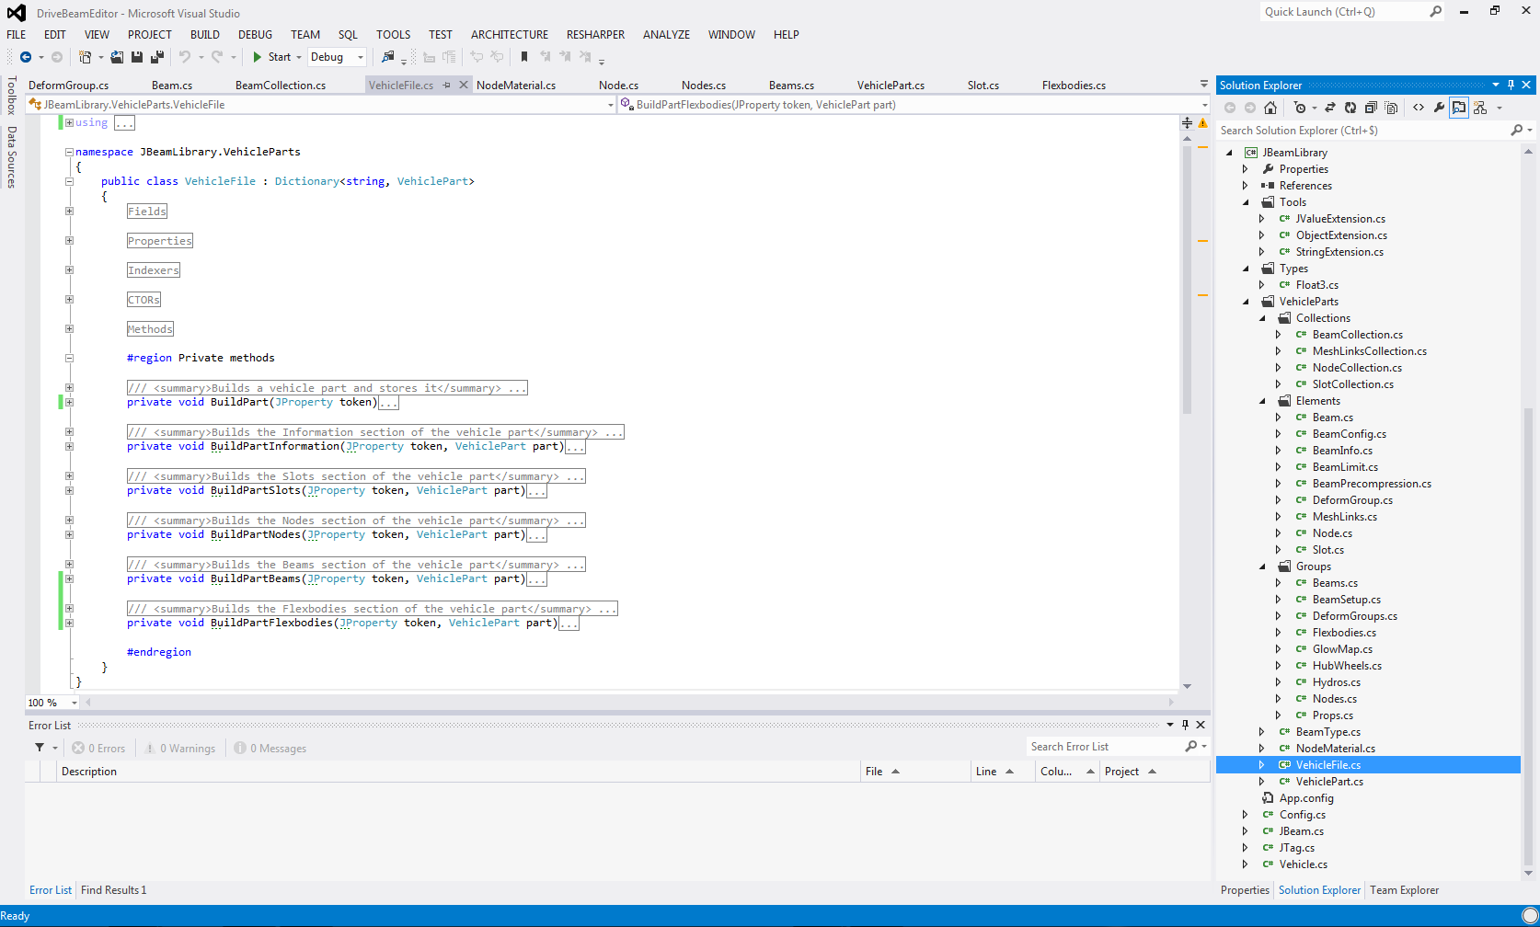Click the Find in Files toolbar icon
The image size is (1540, 927).
(x=388, y=57)
